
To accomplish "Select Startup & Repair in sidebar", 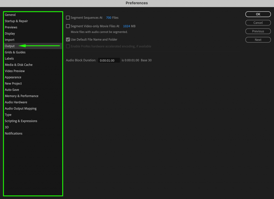I will tap(16, 21).
